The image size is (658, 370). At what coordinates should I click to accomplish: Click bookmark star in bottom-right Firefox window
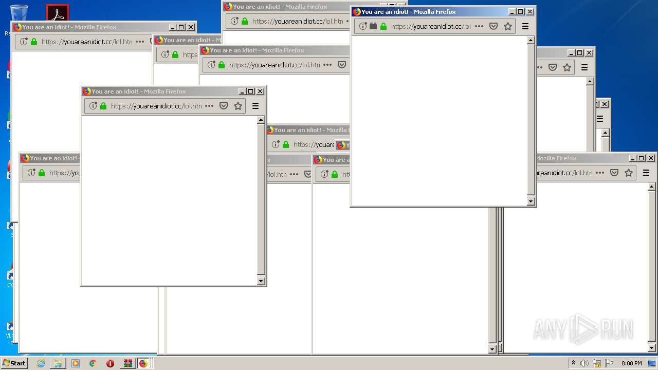point(629,173)
